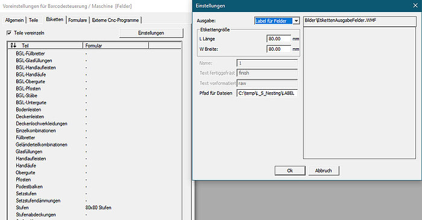Switch to the Teile tab

tap(33, 20)
